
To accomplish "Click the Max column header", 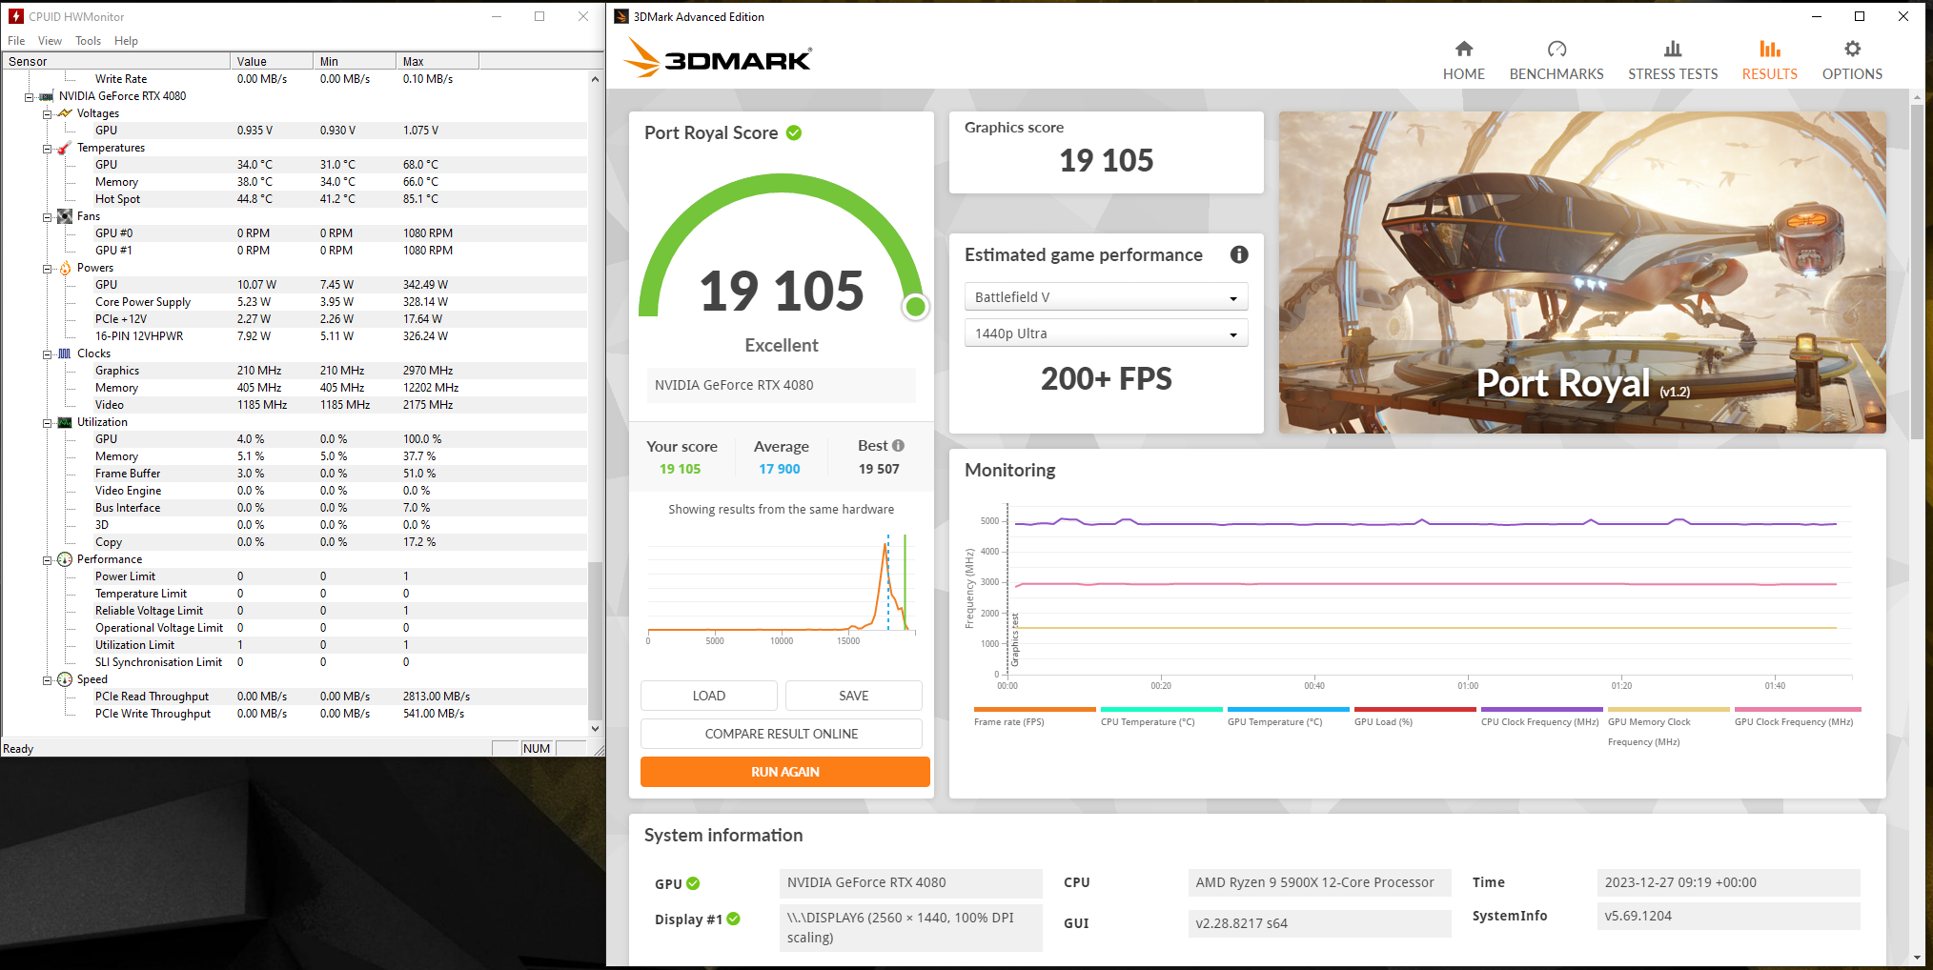I will pos(437,61).
